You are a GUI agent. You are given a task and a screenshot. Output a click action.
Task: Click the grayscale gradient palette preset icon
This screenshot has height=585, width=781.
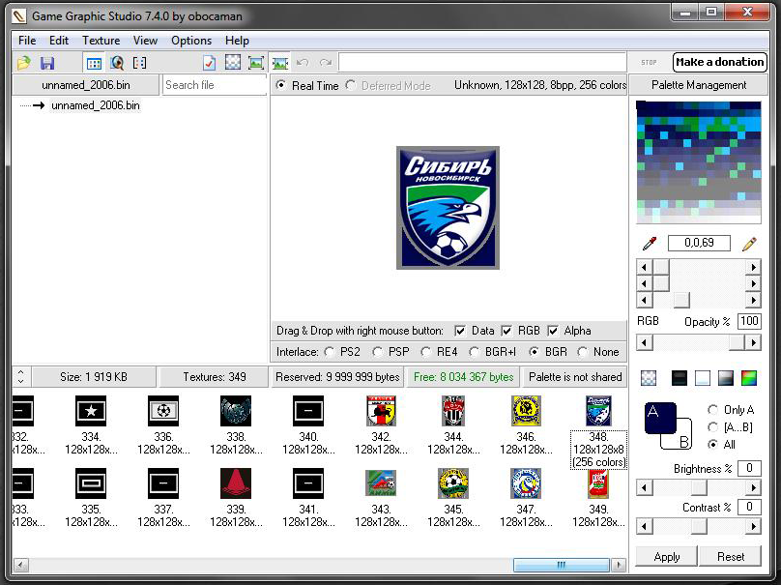(726, 378)
